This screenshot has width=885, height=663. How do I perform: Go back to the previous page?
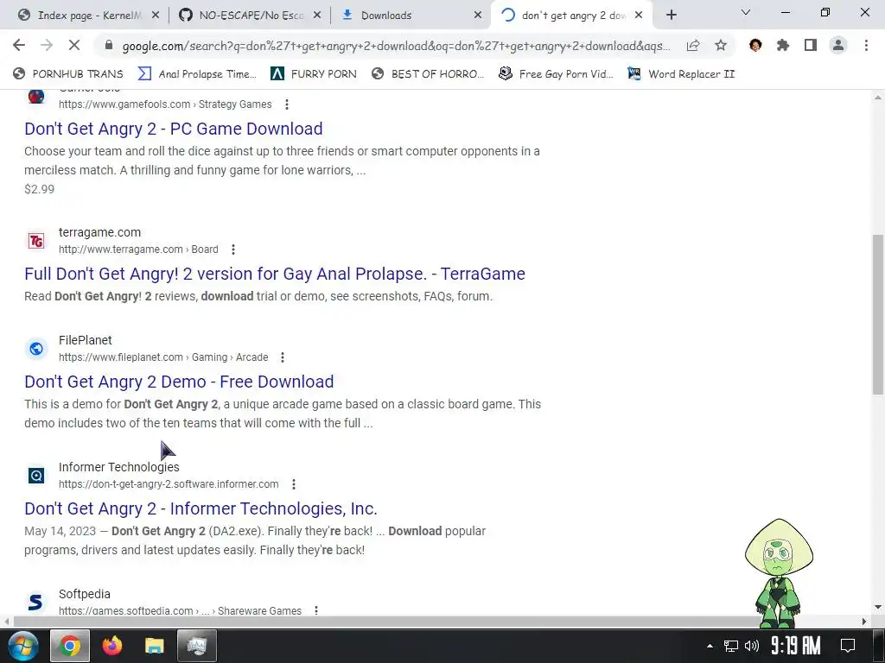(19, 45)
